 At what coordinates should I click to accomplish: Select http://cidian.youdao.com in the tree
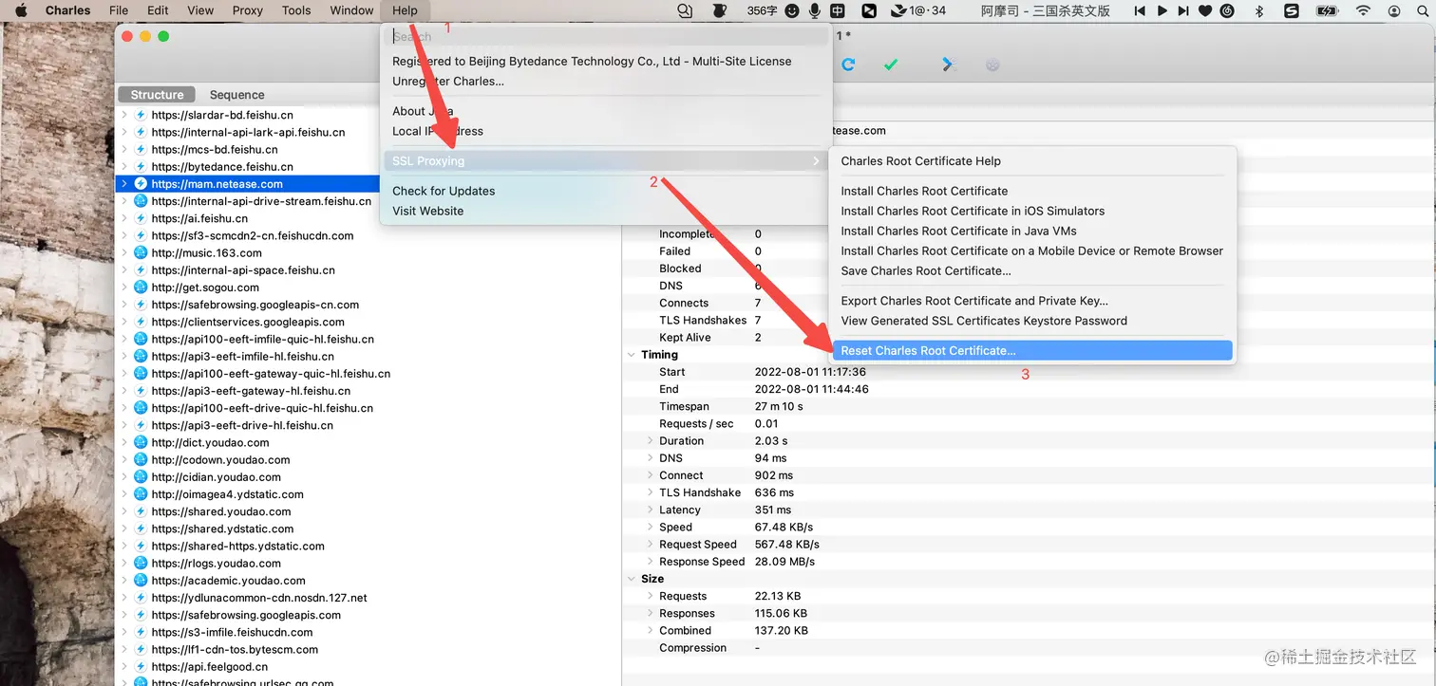click(217, 477)
